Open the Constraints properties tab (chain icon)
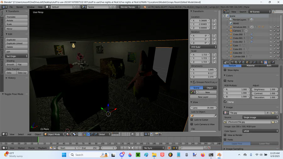The width and height of the screenshot is (283, 159). coord(251,62)
